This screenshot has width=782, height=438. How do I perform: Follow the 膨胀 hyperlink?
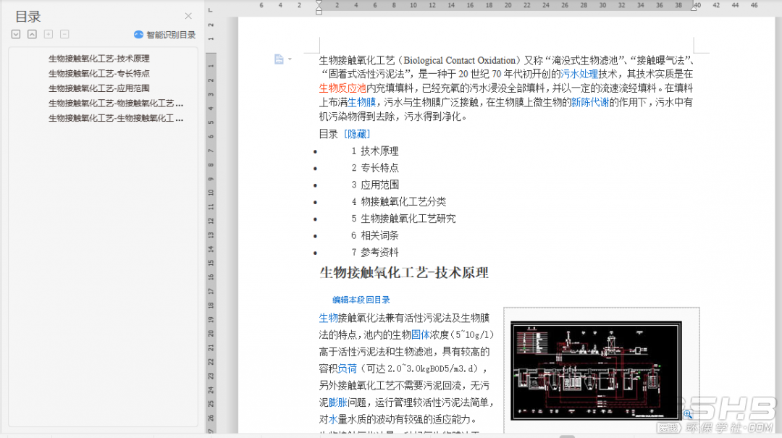click(337, 403)
